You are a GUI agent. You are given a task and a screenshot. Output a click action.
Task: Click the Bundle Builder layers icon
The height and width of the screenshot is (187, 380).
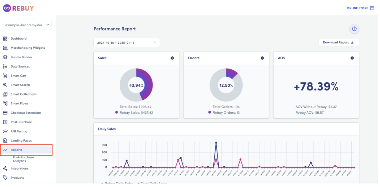[5, 57]
